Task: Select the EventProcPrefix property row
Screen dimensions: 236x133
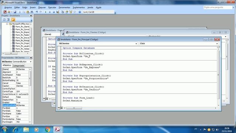Action: pyautogui.click(x=15, y=105)
